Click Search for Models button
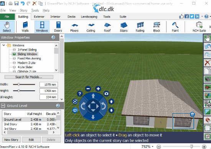The image size is (211, 149). [29, 77]
